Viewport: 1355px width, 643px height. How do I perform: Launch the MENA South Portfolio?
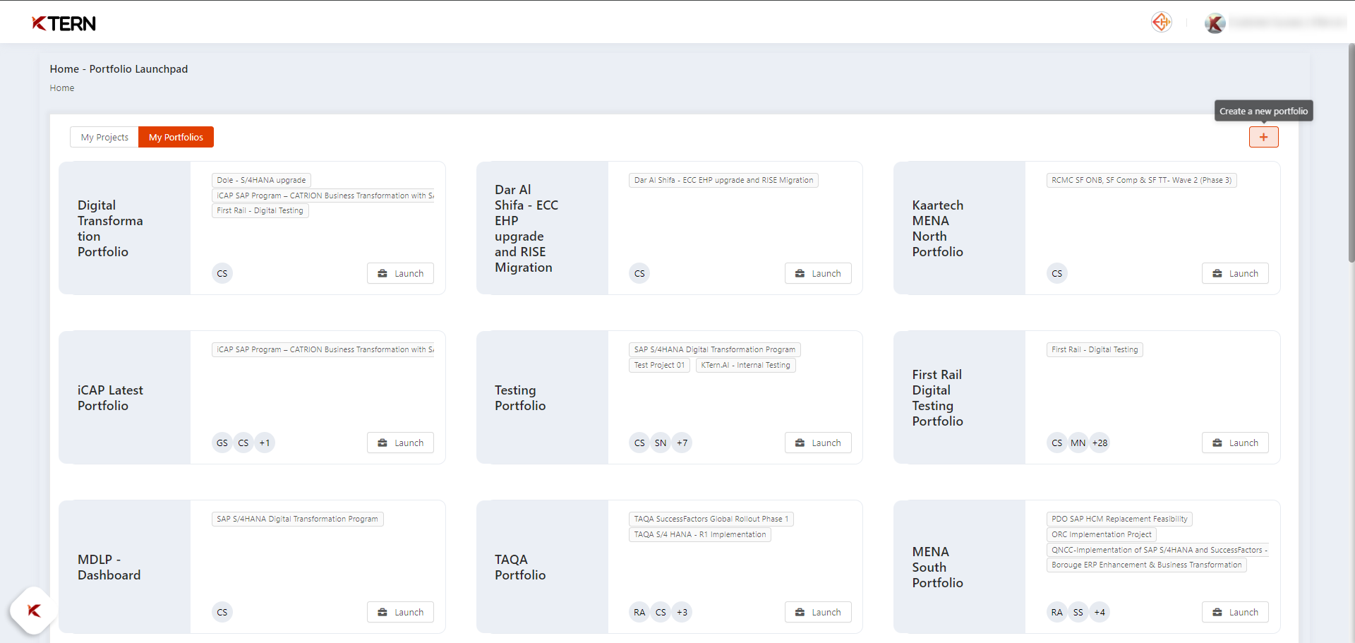coord(1235,612)
